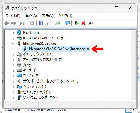Click the イメージング デバイス scanner icon

coord(19,54)
